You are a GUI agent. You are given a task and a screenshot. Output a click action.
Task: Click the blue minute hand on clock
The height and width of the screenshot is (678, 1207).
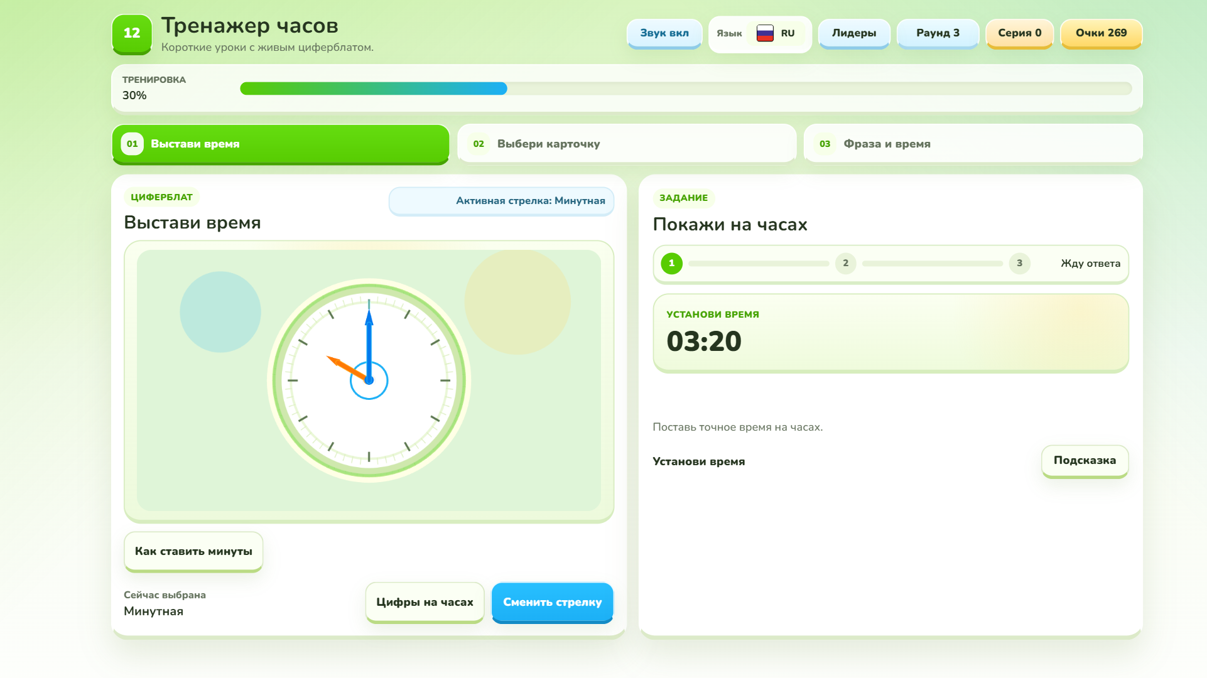[x=369, y=339]
